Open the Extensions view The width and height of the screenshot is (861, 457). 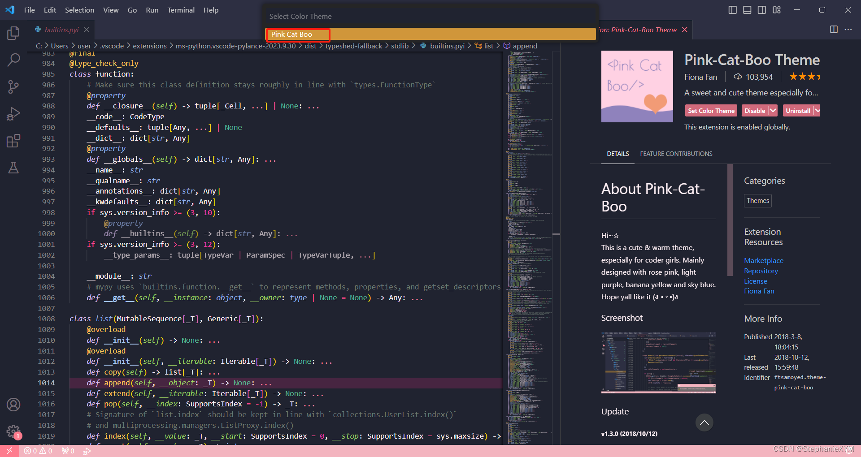(x=13, y=141)
